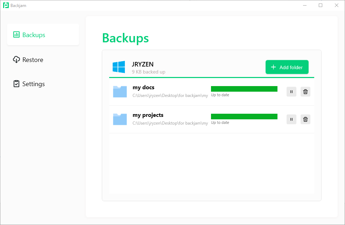Click the Restore cloud icon
The image size is (345, 225).
tap(16, 59)
